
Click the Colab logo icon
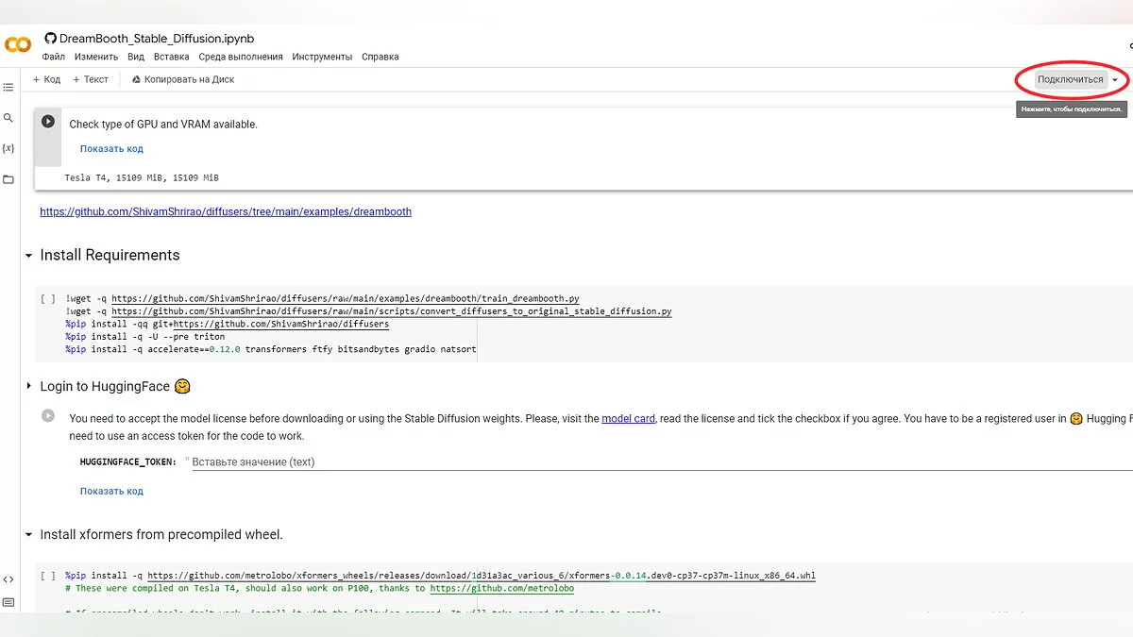pos(18,44)
